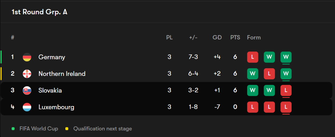
Task: Click the Germany flag icon
Action: click(x=27, y=57)
